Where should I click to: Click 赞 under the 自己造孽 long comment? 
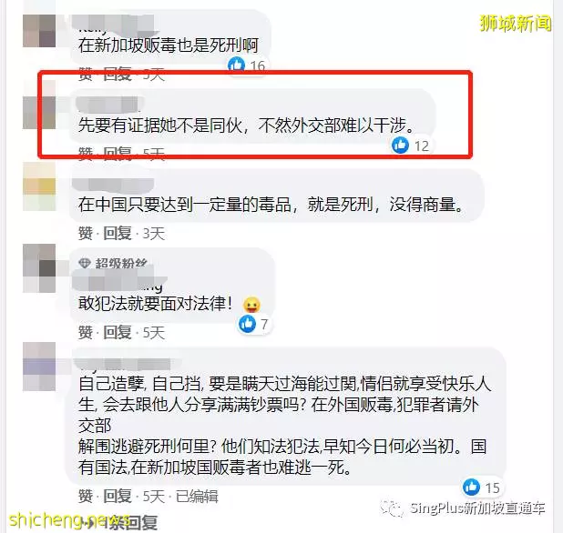click(86, 496)
